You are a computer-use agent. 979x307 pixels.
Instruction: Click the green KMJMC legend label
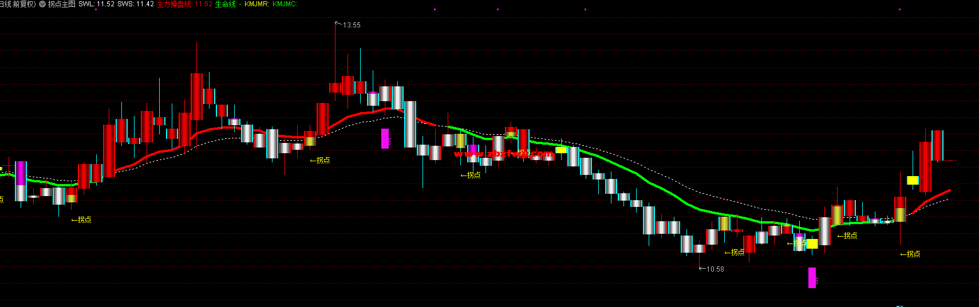(x=285, y=4)
